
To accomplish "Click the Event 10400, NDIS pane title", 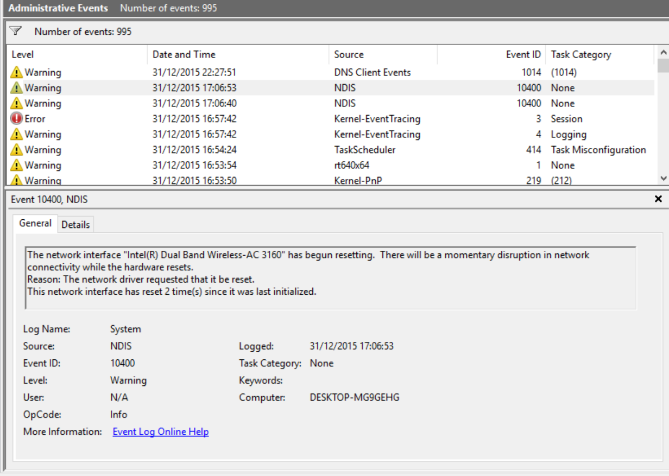I will (x=49, y=200).
